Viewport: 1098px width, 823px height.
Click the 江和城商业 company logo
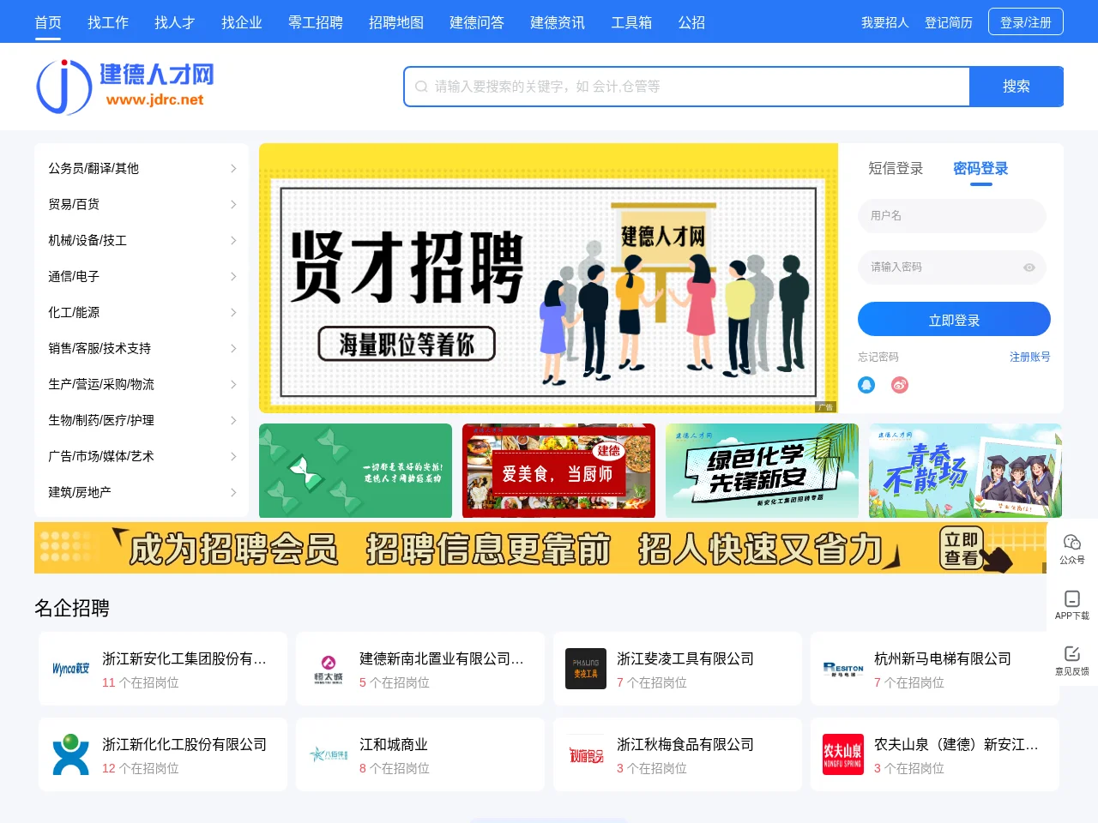pos(328,754)
